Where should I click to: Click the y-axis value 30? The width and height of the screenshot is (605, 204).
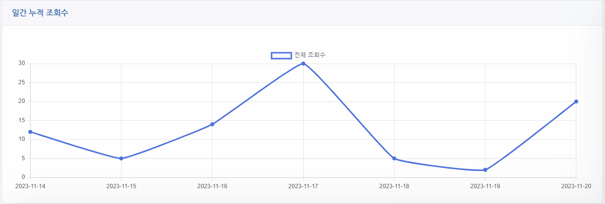click(x=22, y=64)
